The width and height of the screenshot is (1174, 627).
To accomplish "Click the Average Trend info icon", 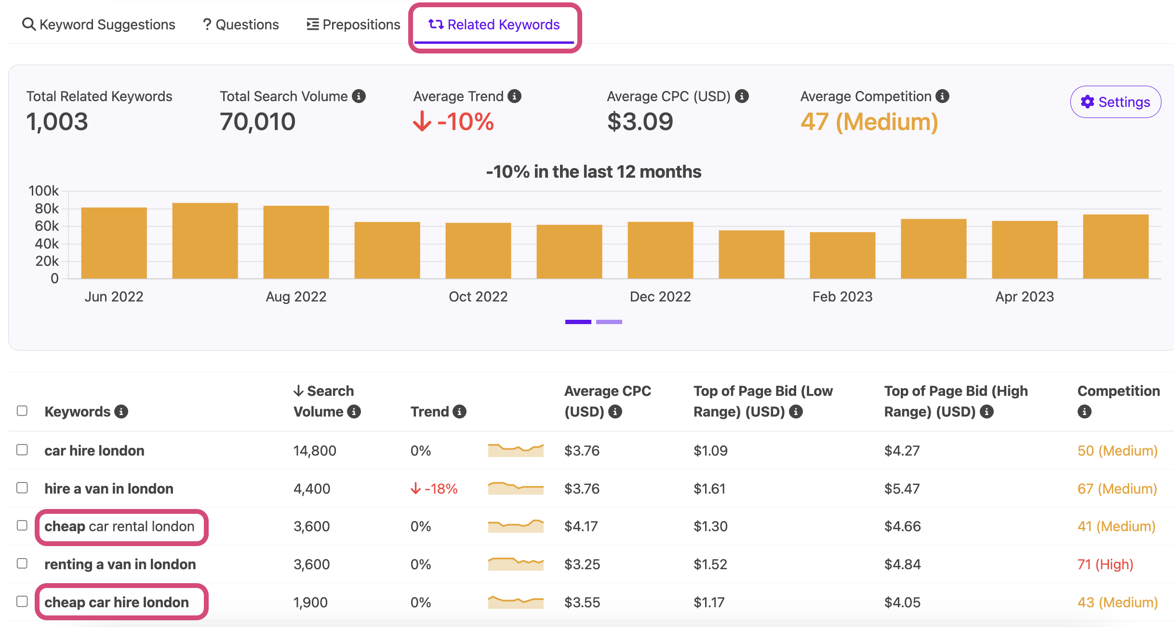I will pyautogui.click(x=515, y=96).
